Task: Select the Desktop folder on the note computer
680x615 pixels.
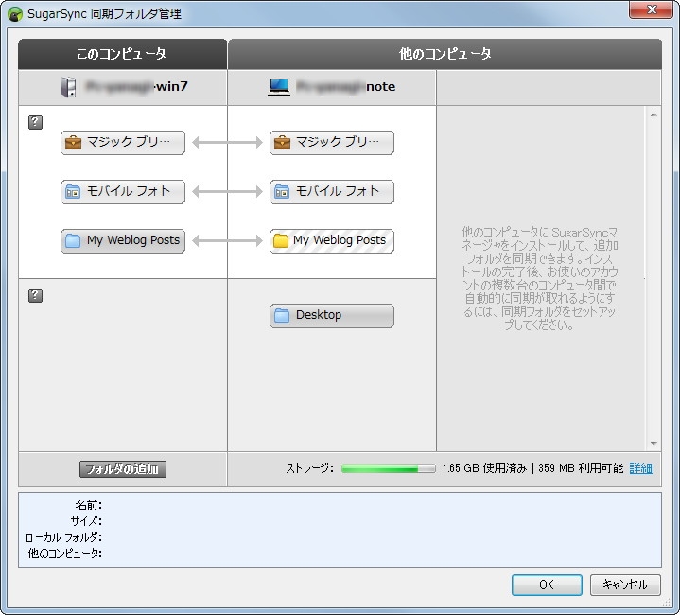Action: [x=332, y=316]
